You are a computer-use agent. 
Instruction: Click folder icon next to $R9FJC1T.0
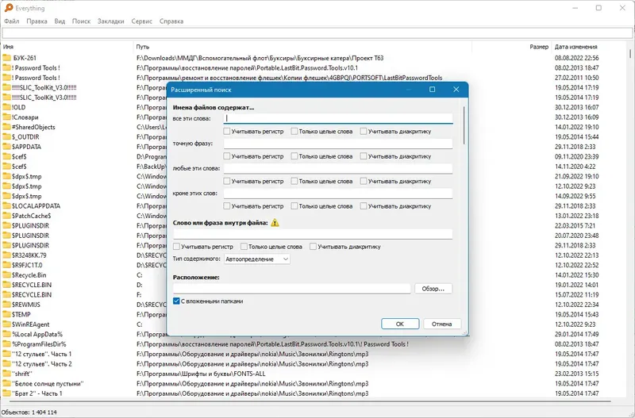point(6,265)
